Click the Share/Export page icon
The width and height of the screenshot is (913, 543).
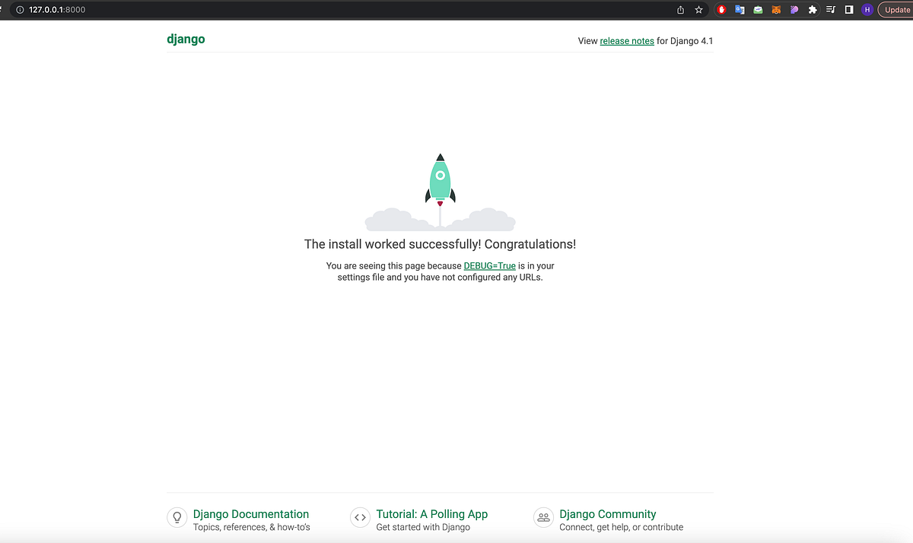[679, 10]
